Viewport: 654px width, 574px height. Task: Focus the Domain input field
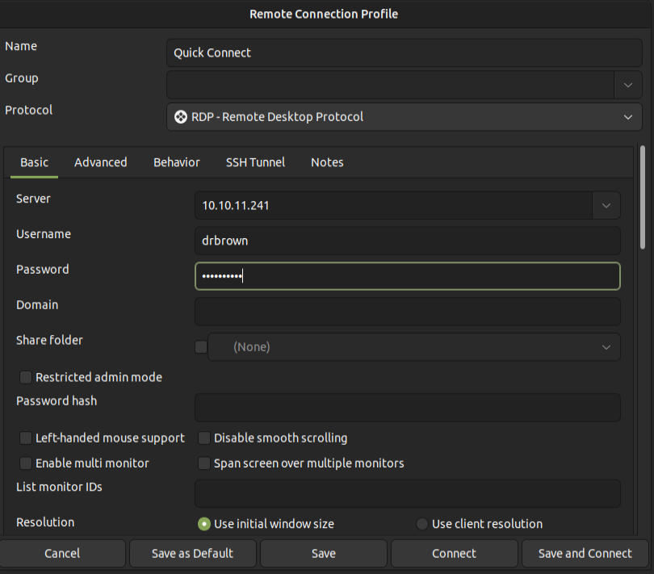pyautogui.click(x=407, y=312)
